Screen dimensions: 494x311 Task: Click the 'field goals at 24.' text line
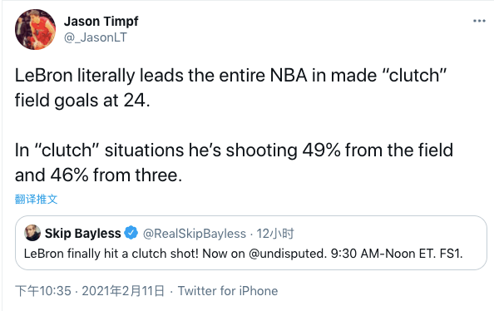tap(82, 101)
